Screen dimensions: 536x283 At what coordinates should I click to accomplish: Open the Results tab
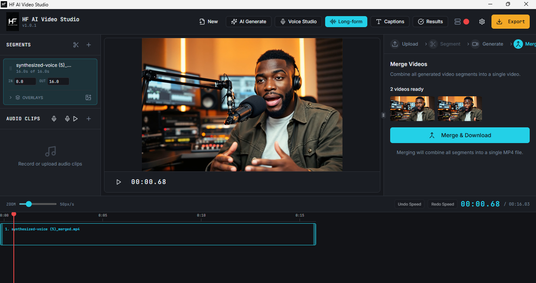click(430, 22)
